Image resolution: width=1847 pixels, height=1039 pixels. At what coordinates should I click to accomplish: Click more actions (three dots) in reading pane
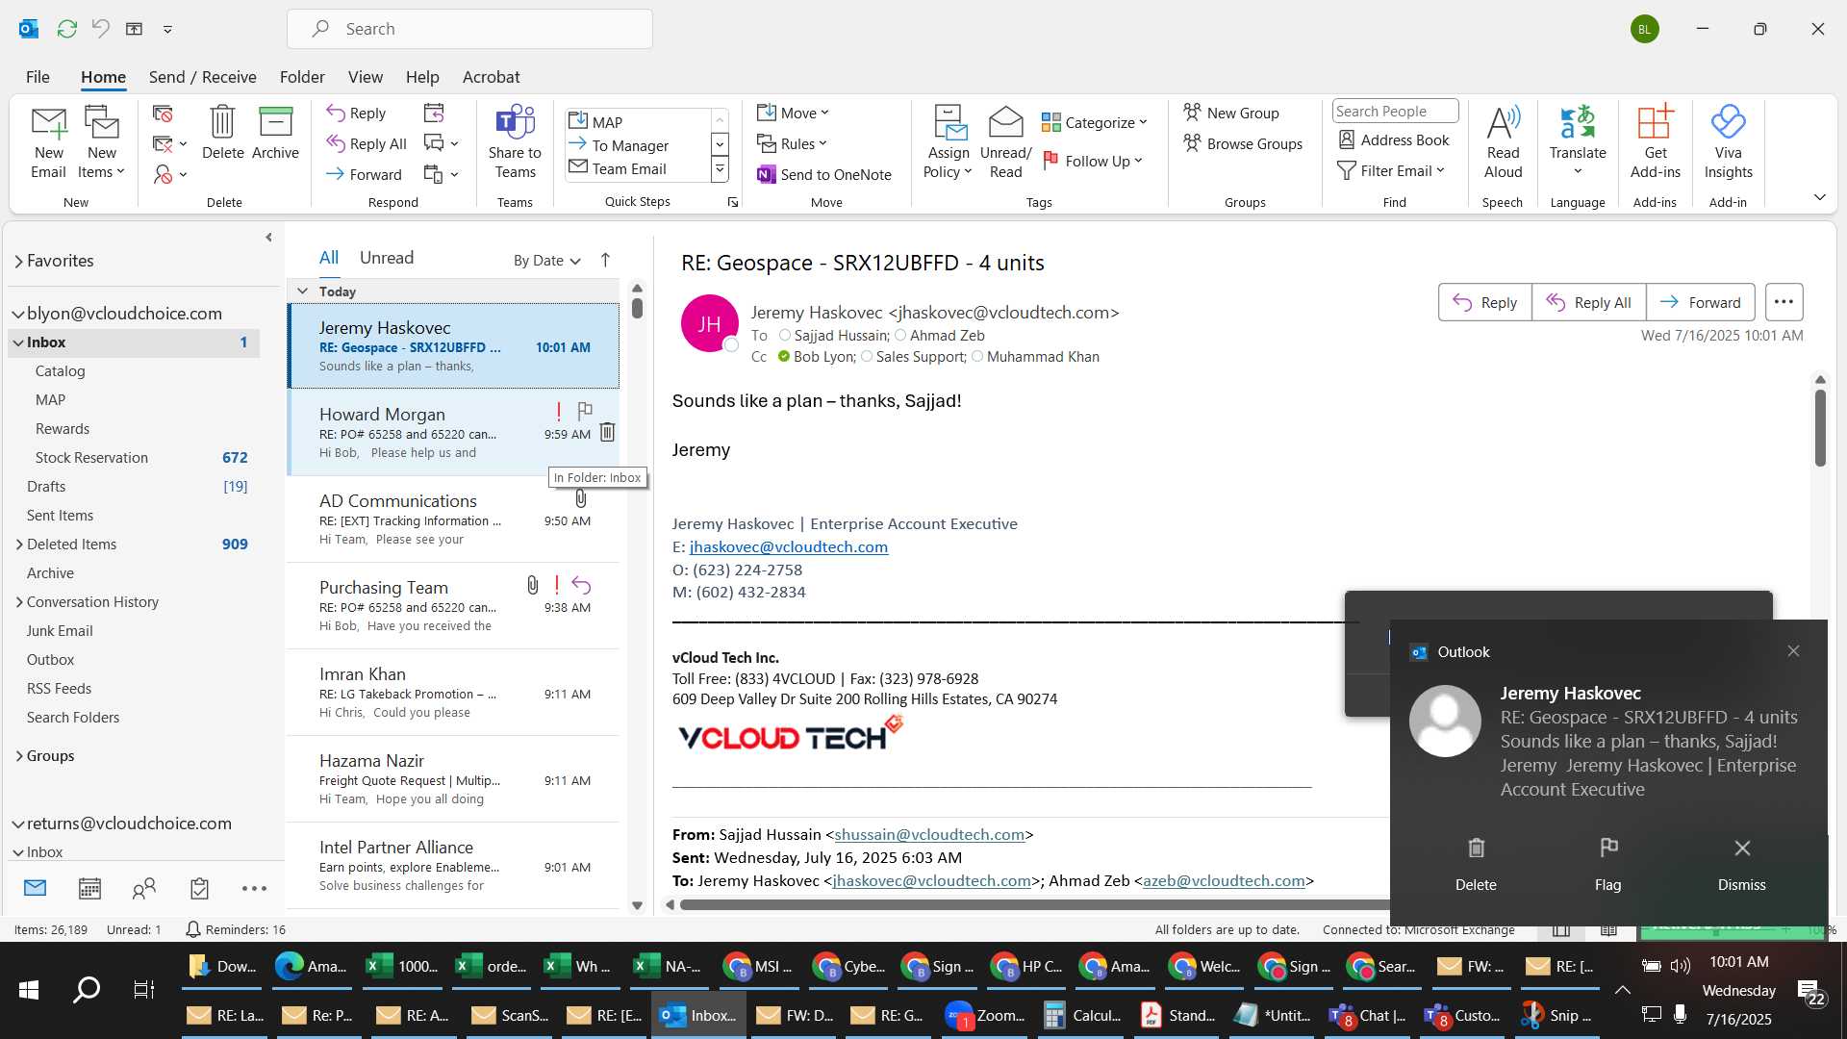(1784, 302)
